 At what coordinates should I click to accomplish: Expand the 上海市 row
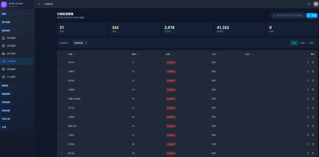coord(61,135)
